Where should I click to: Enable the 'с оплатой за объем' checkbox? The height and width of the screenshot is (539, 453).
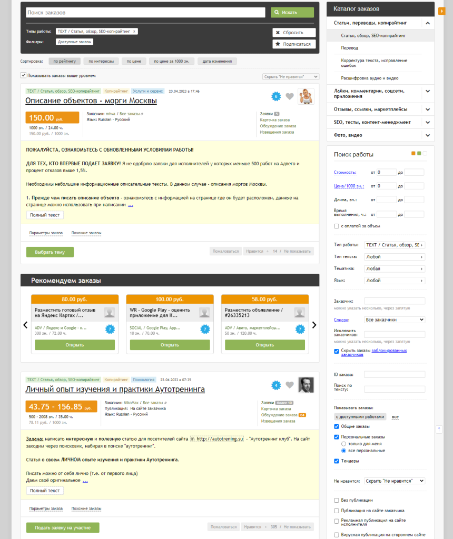[x=337, y=226]
